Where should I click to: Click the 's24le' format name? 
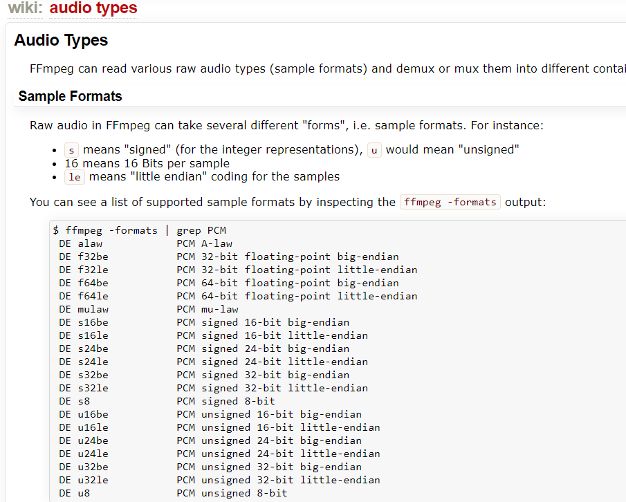93,362
